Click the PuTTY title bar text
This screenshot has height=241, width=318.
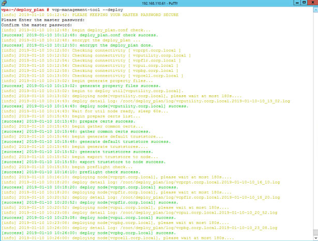[x=159, y=3]
